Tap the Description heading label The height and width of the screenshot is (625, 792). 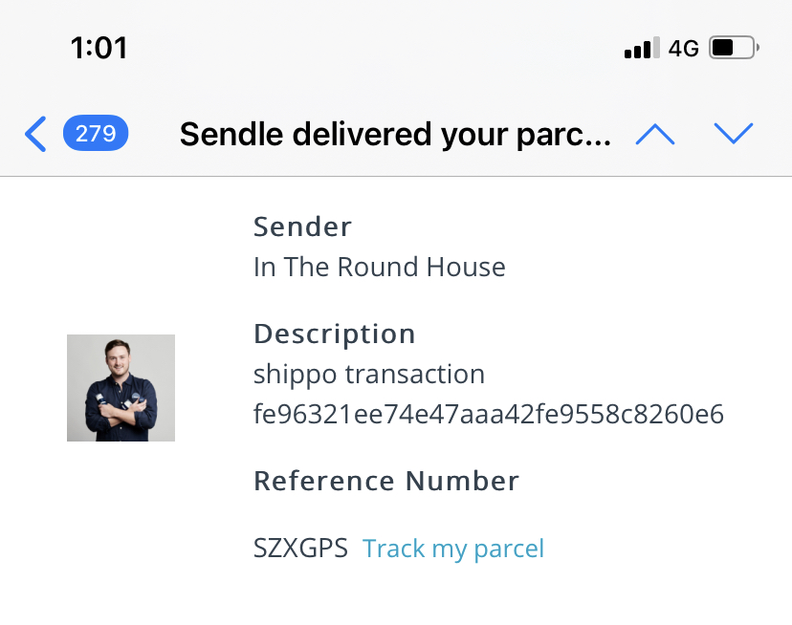(x=335, y=334)
